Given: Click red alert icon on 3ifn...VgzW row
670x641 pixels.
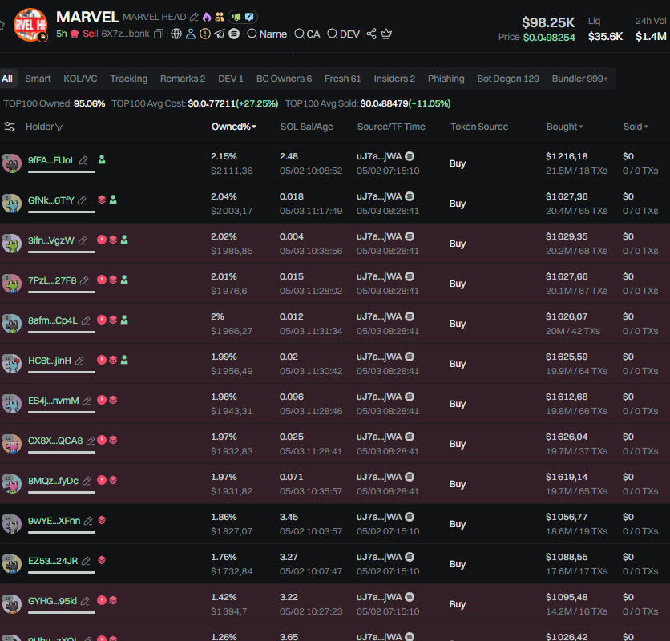Looking at the screenshot, I should point(102,240).
